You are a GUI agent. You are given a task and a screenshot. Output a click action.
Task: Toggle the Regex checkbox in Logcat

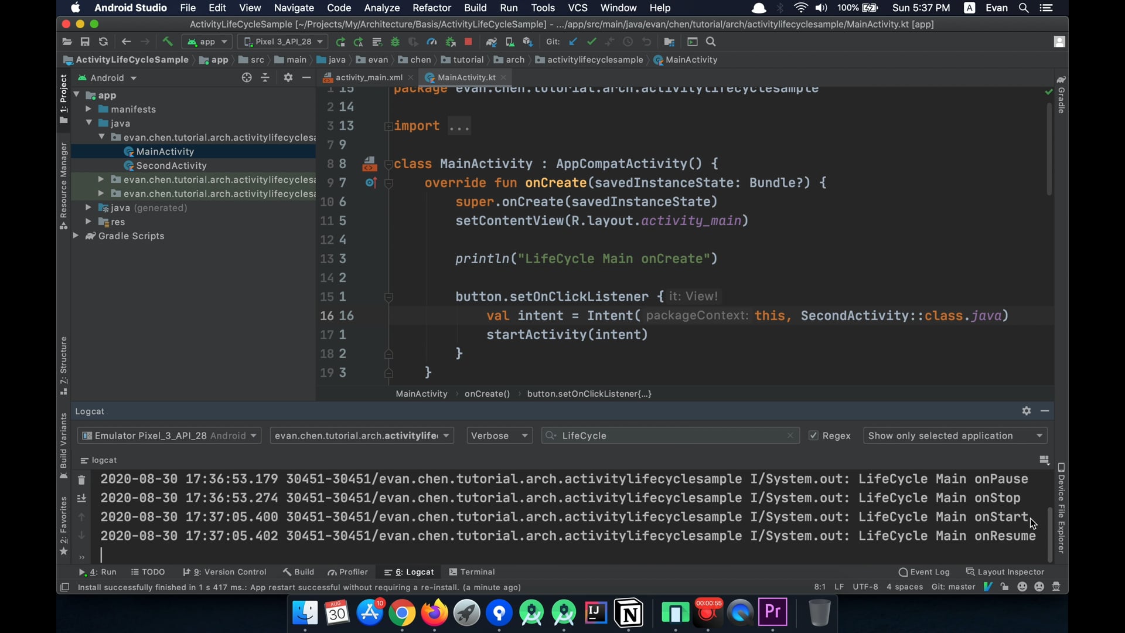point(813,435)
